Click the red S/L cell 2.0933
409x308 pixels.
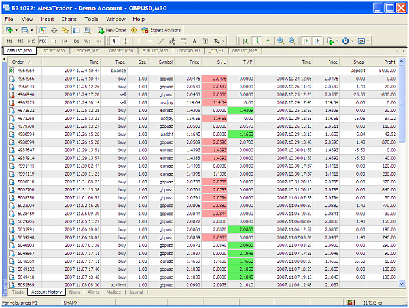(x=215, y=237)
